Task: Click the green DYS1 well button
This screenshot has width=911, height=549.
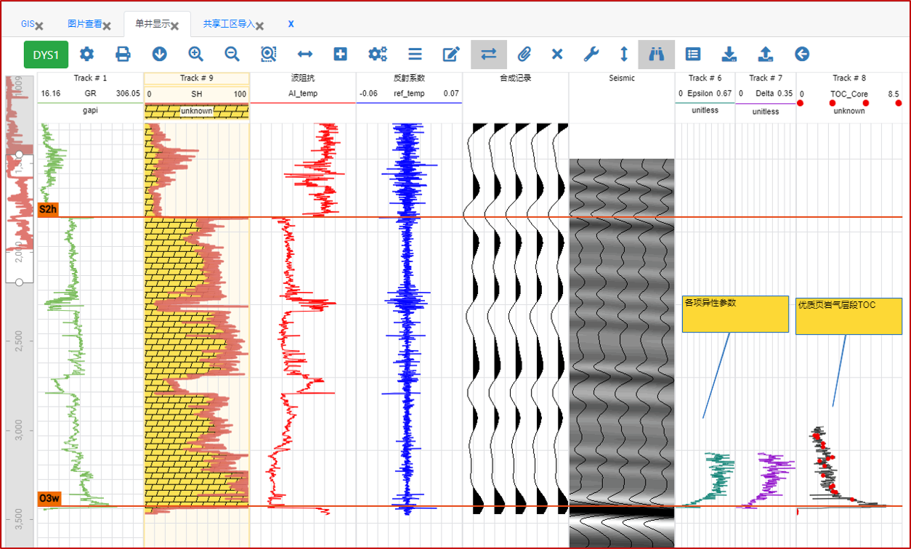Action: pyautogui.click(x=46, y=54)
